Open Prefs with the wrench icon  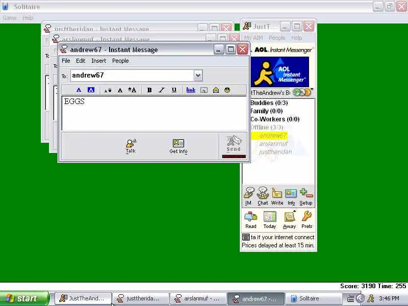(307, 220)
